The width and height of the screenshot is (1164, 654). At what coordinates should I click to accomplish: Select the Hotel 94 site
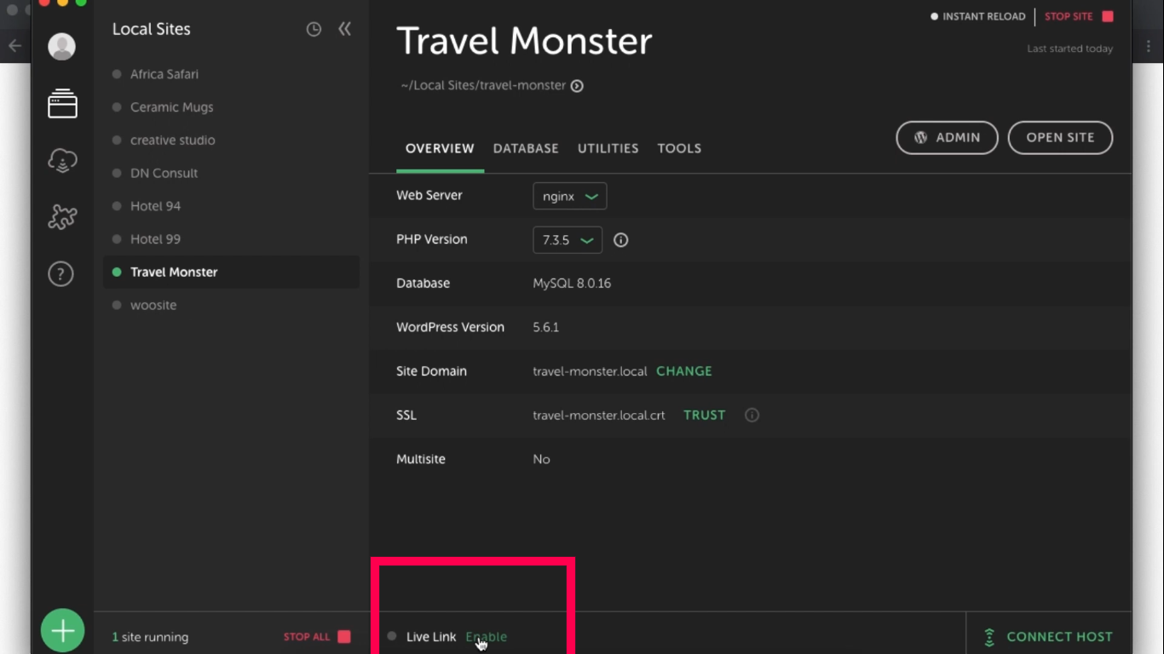coord(231,206)
